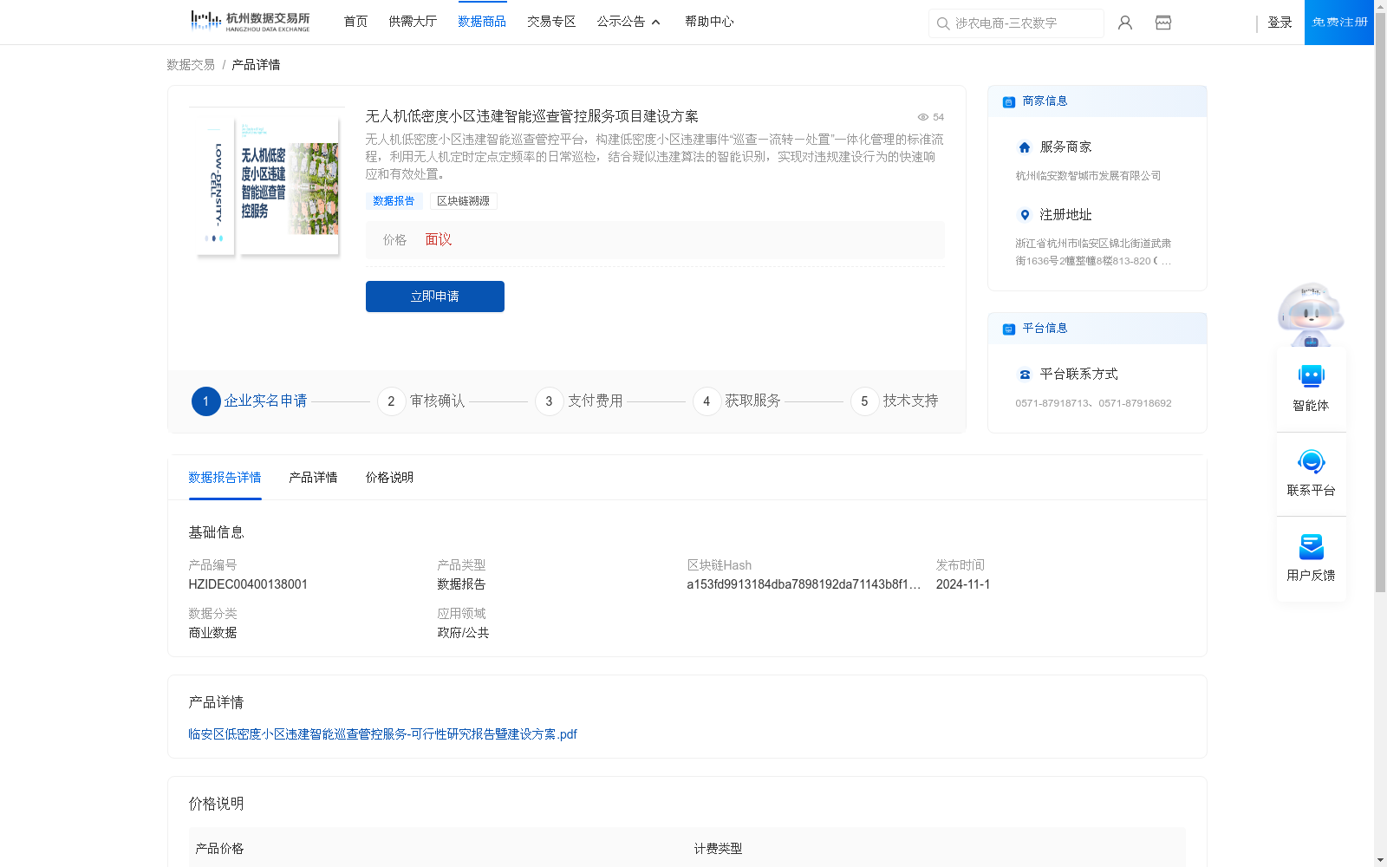Switch to the 数据报告详情 tab
Screen dimensions: 1387x867
[225, 478]
